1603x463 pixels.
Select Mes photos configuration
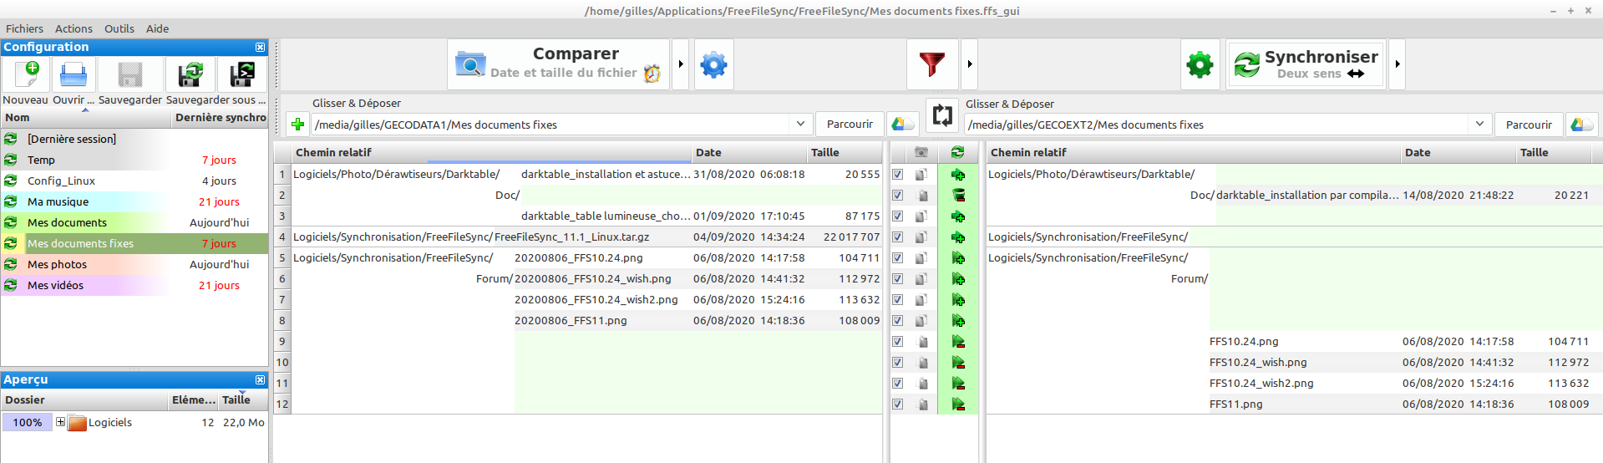tap(134, 264)
